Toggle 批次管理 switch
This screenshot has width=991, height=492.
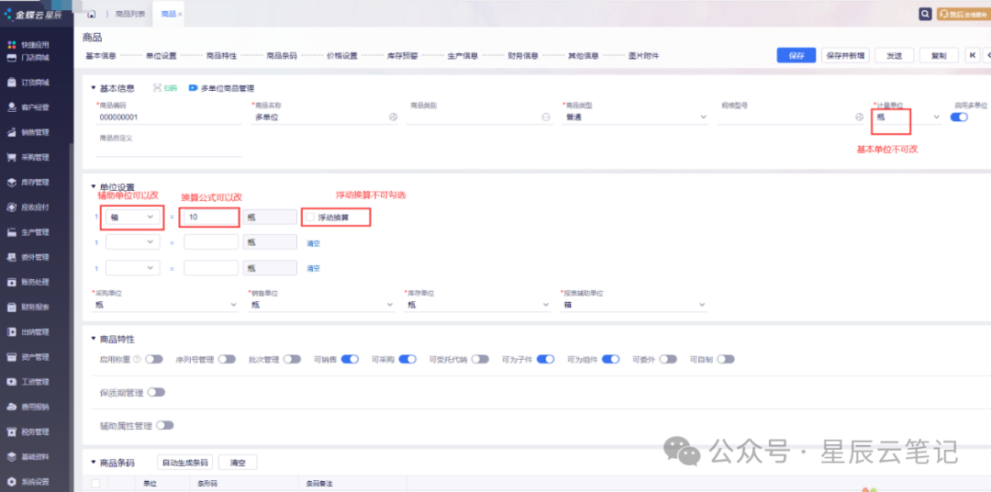click(292, 359)
